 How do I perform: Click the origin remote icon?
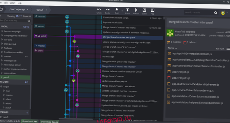tap(1, 87)
